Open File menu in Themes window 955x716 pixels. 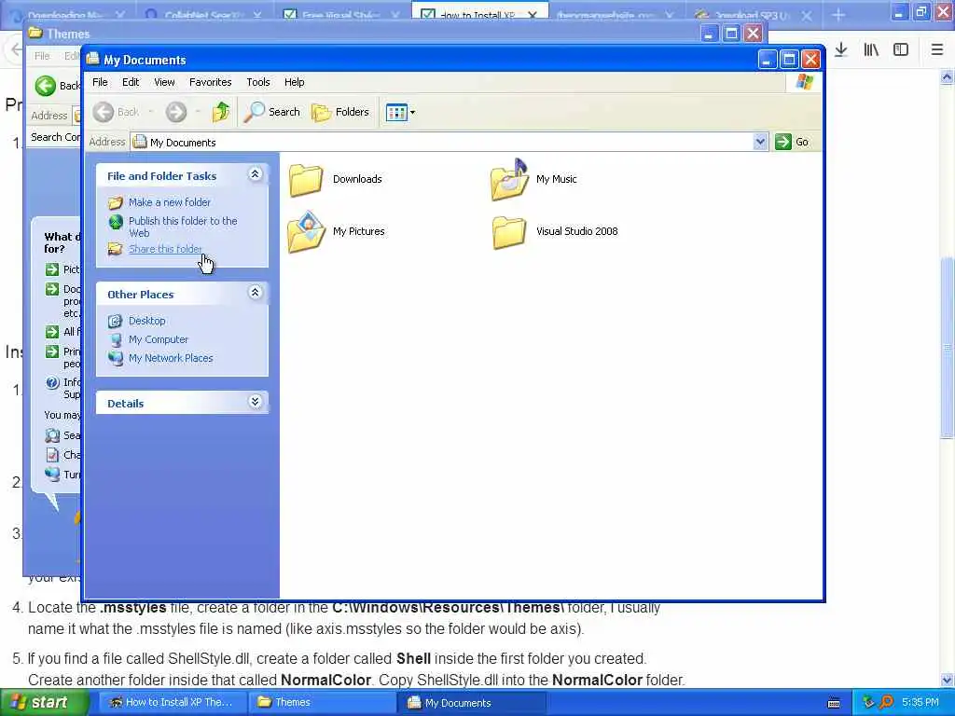42,56
